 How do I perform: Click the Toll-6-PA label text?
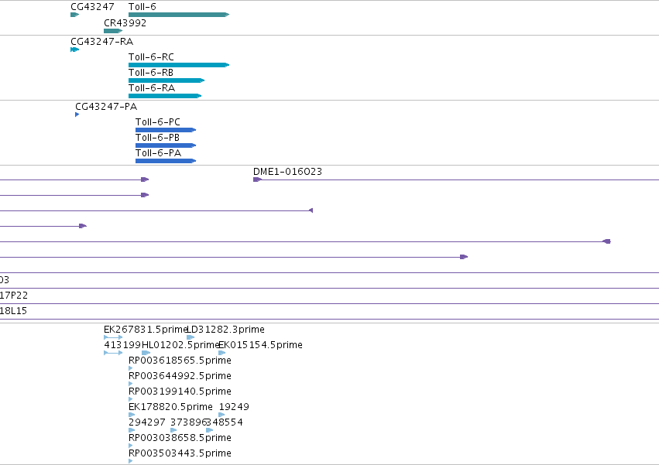[159, 153]
